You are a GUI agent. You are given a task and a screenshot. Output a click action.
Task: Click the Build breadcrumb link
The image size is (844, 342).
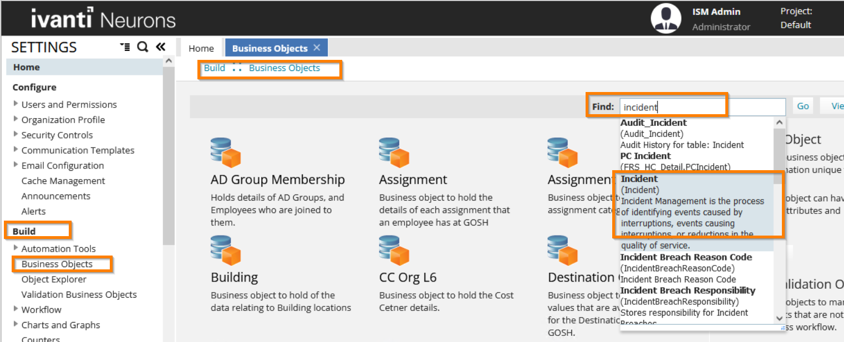215,68
